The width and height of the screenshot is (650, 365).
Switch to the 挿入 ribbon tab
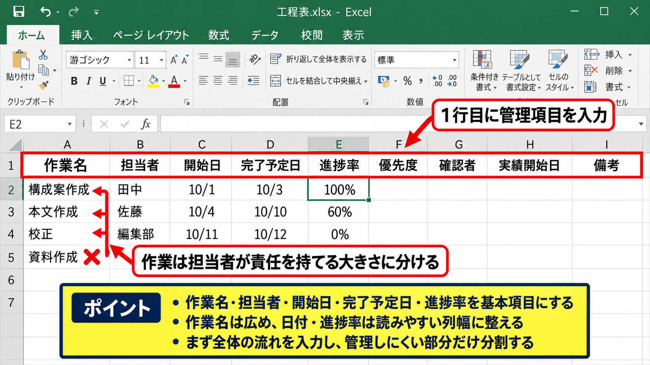82,35
